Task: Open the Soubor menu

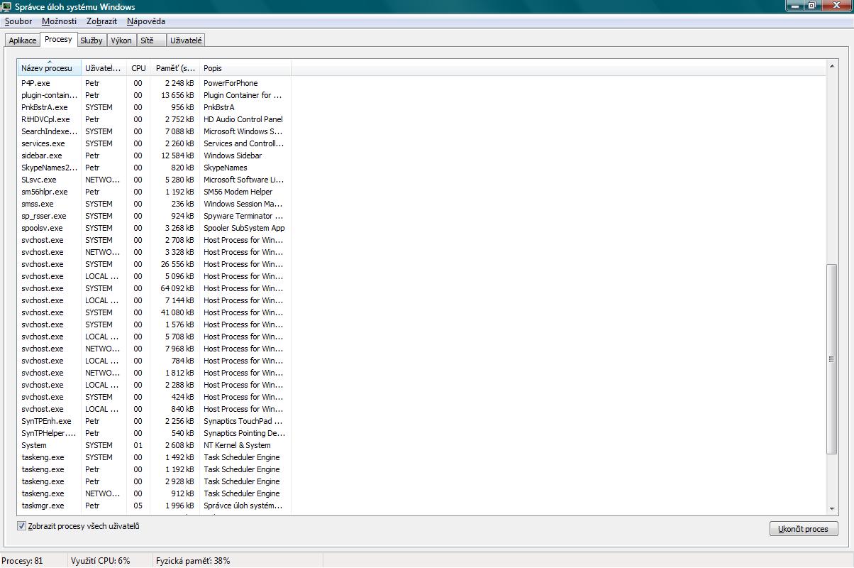Action: pyautogui.click(x=18, y=21)
